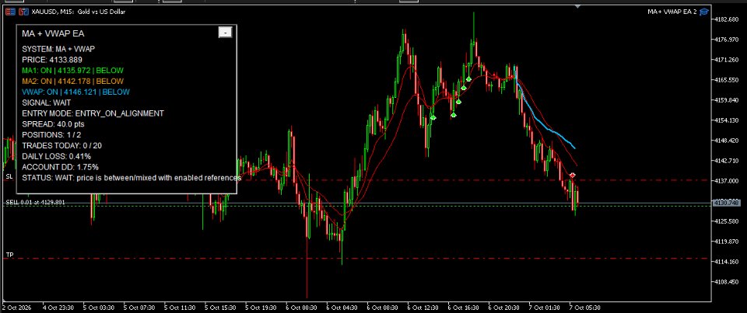
Task: Click the 6 Oct 08:30 time label
Action: [383, 308]
